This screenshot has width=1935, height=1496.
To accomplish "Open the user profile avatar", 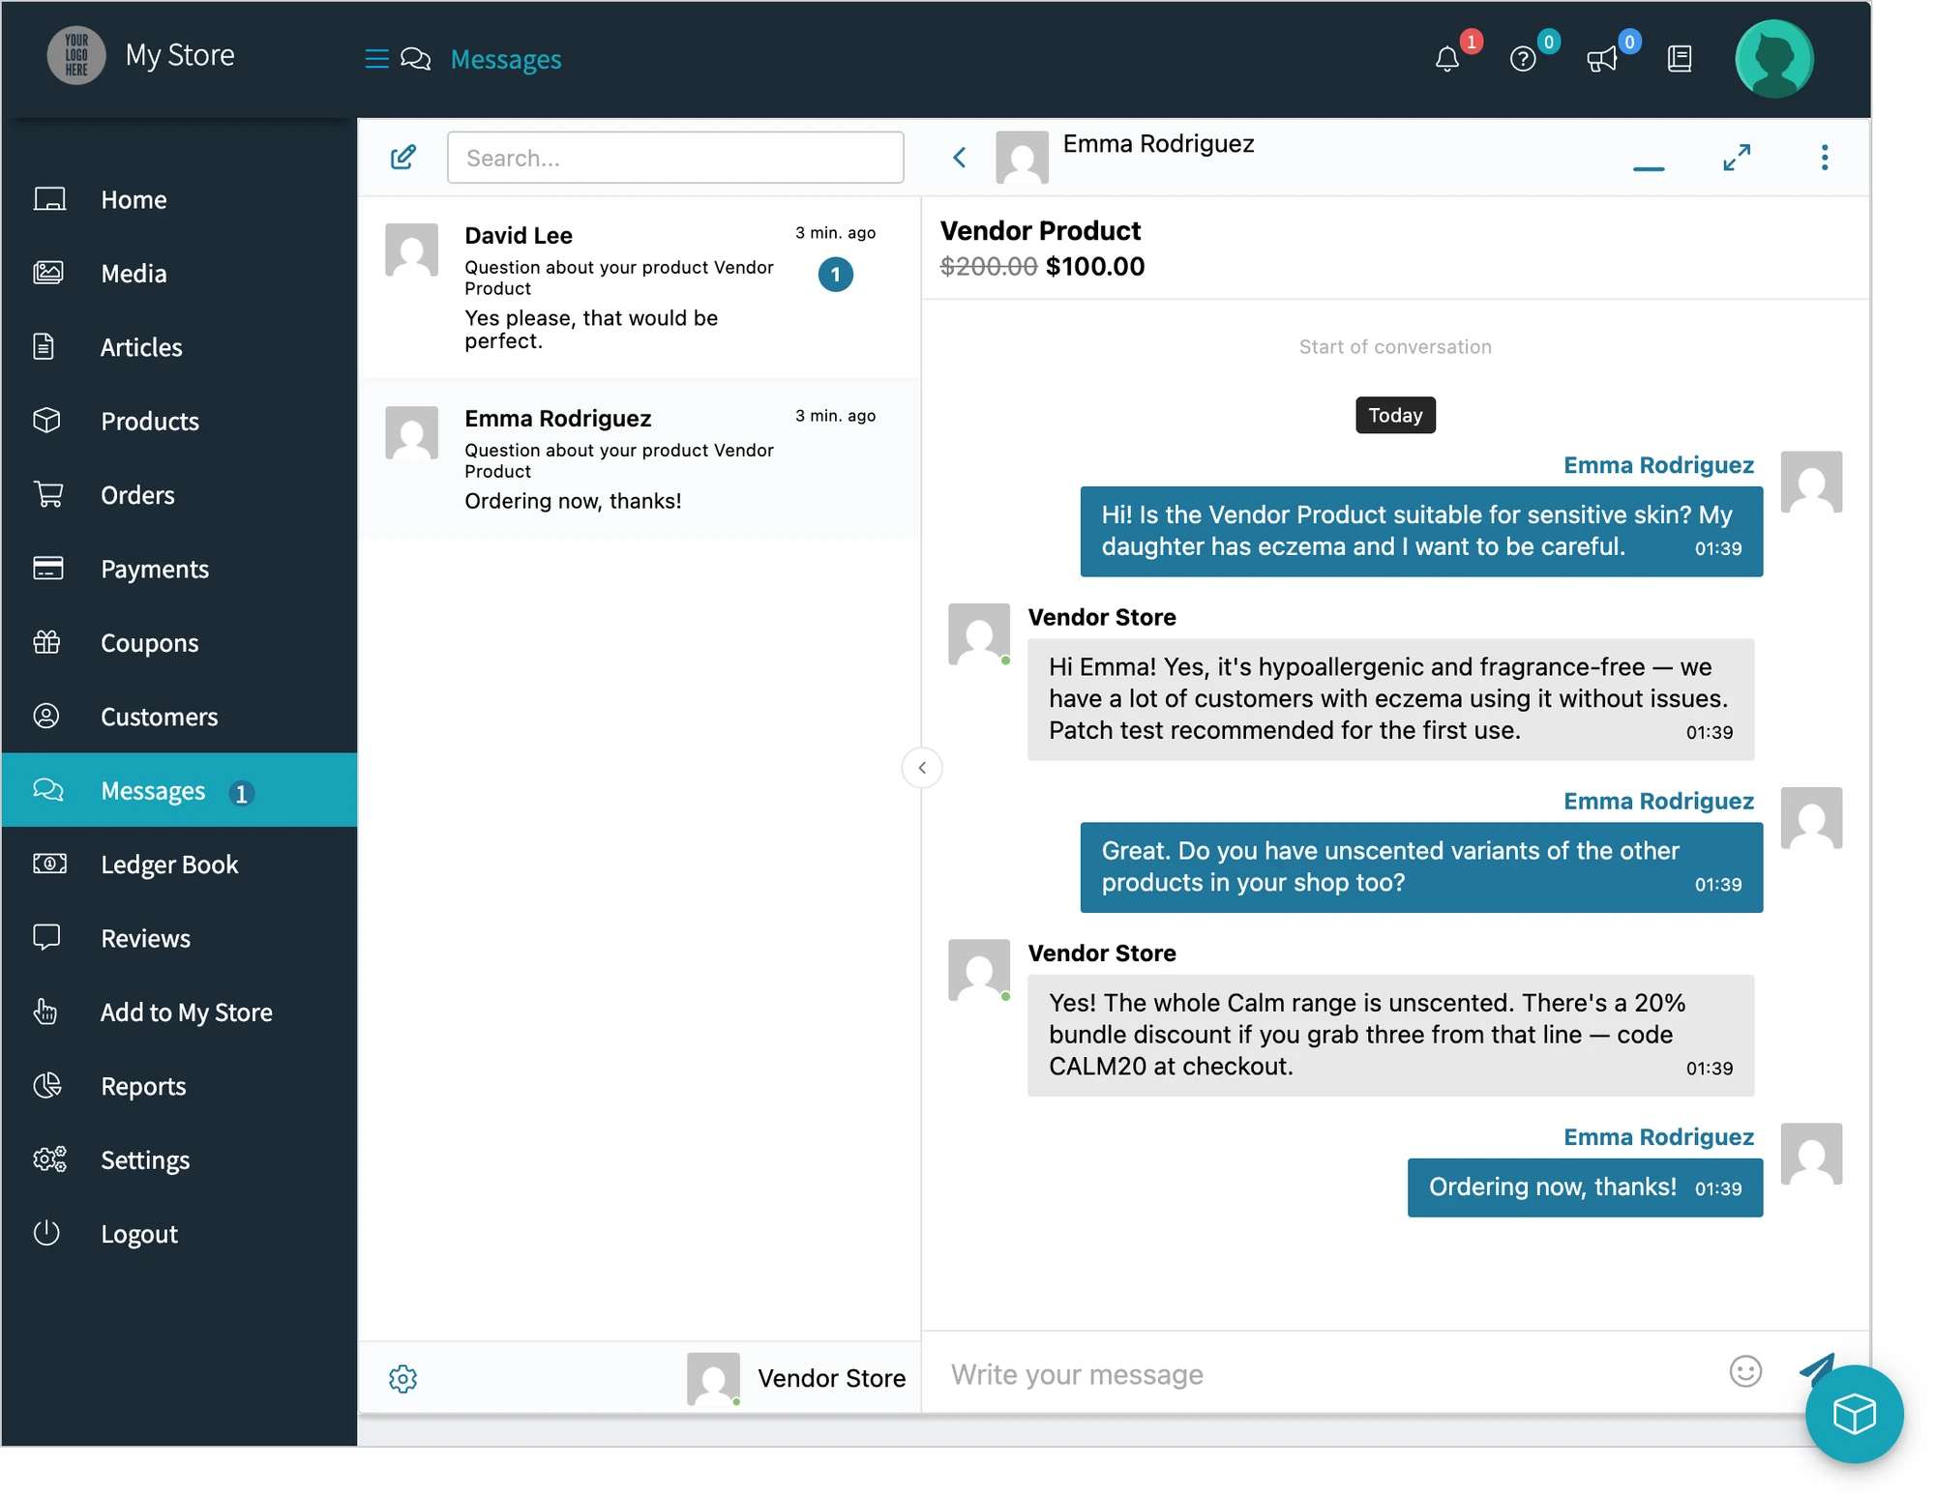I will 1773,59.
